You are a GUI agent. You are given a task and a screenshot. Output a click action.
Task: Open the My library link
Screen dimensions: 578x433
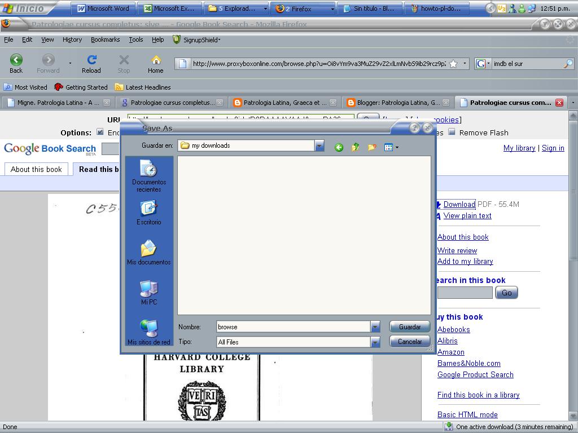click(x=519, y=148)
